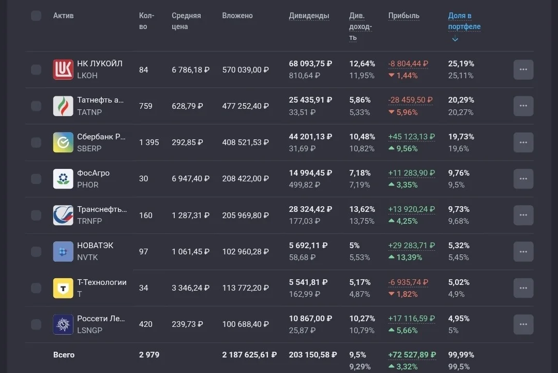Click Tatneft profit value -28 459,50 ₽
The width and height of the screenshot is (558, 373).
410,100
